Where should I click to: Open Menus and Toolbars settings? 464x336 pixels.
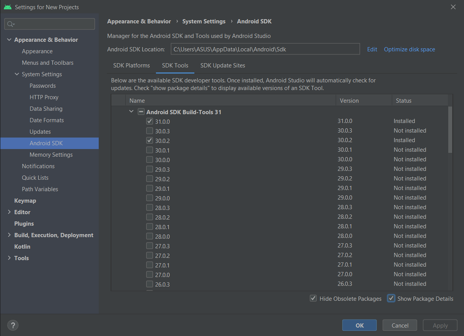[48, 63]
